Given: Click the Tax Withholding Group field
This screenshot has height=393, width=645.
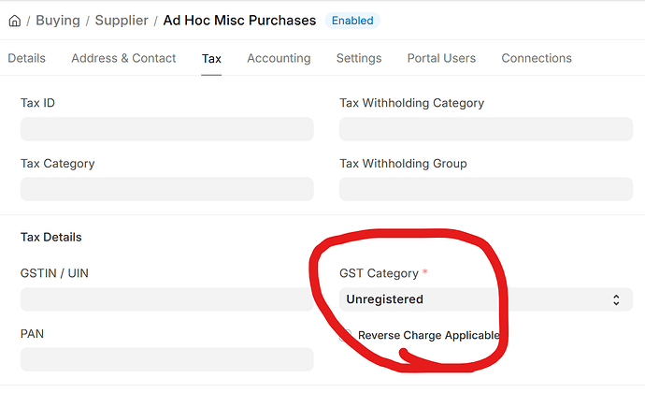Looking at the screenshot, I should coord(485,189).
